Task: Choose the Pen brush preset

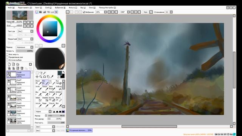Action: click(45, 82)
